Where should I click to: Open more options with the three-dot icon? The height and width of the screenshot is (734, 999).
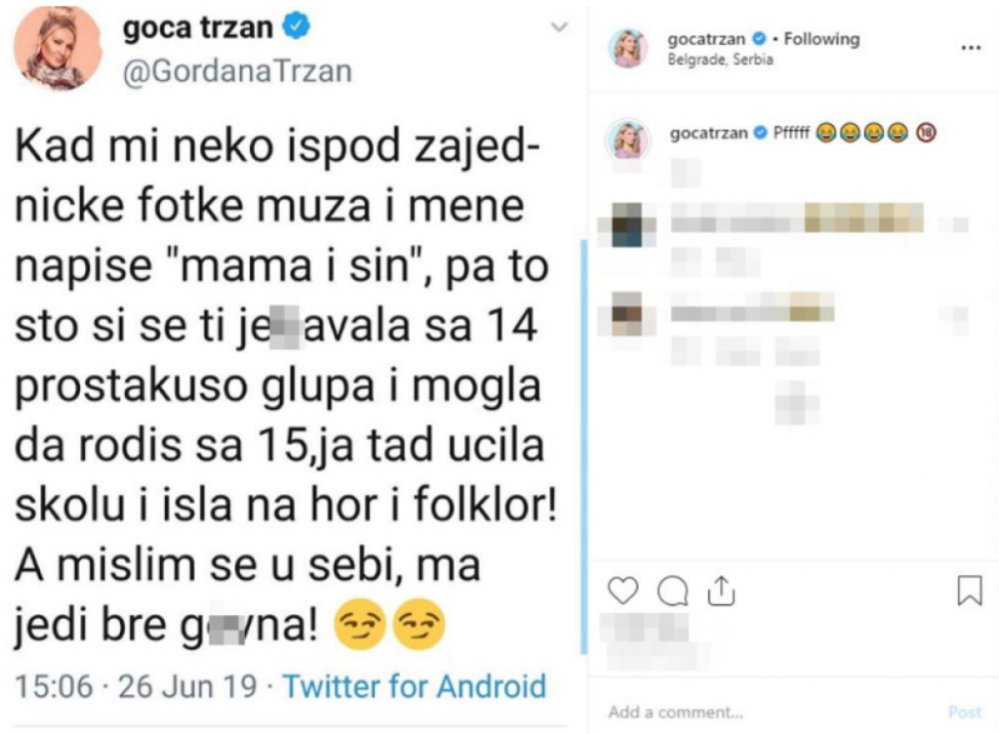tap(971, 47)
